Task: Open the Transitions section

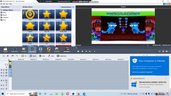Action: [x=24, y=50]
